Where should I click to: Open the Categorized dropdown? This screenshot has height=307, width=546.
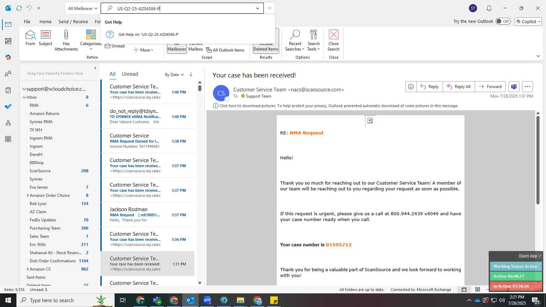(91, 40)
